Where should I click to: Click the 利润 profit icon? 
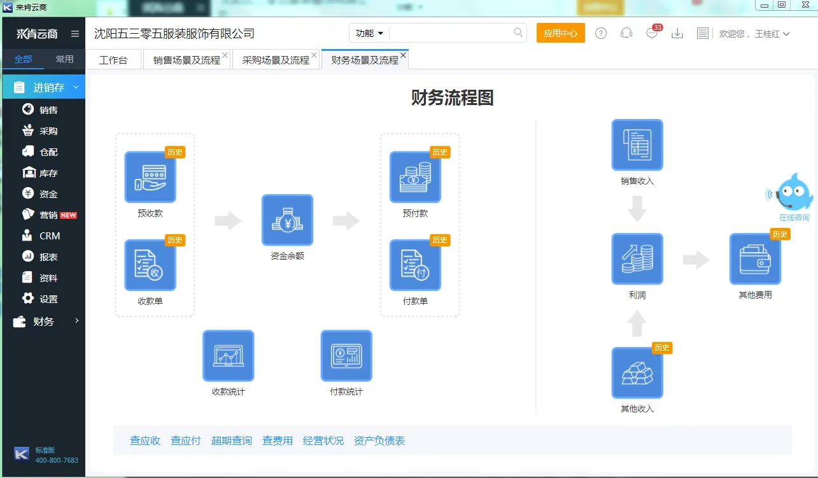click(x=637, y=259)
